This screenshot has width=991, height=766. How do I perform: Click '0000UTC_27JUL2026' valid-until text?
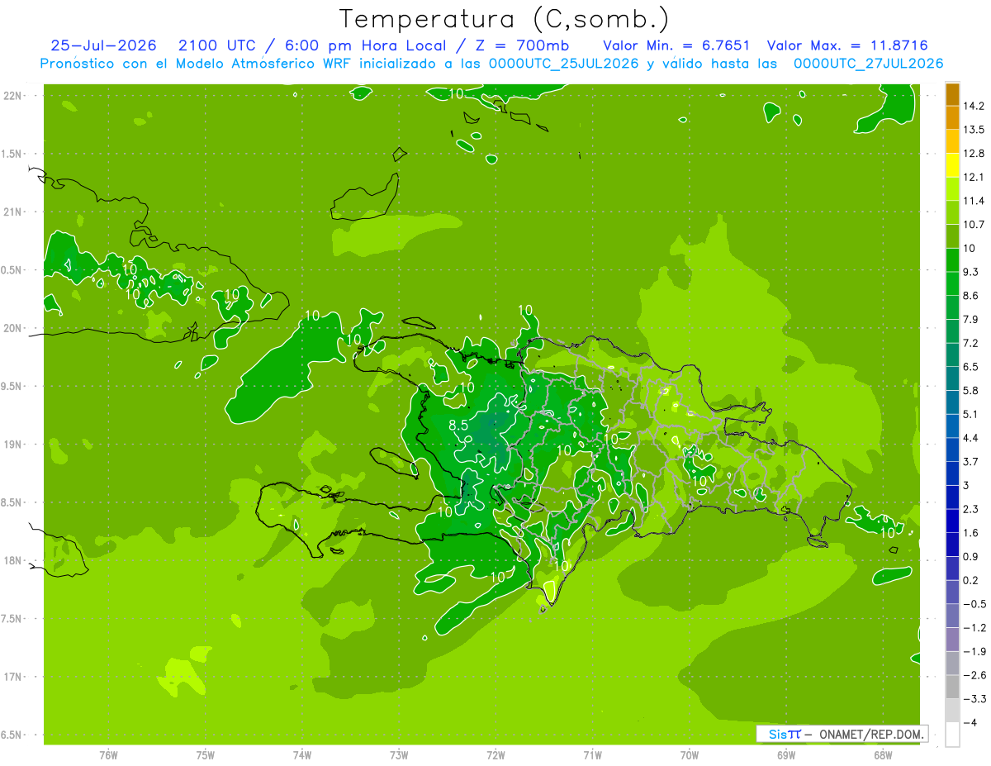click(868, 64)
